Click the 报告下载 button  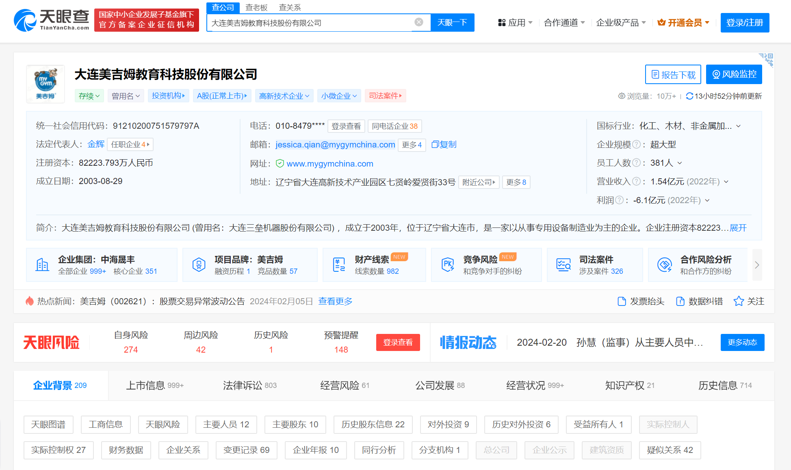click(x=673, y=74)
